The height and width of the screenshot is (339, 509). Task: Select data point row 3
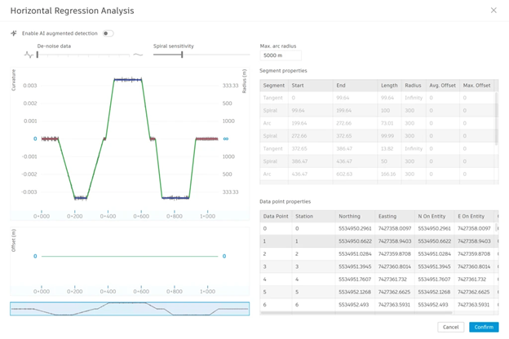point(377,266)
